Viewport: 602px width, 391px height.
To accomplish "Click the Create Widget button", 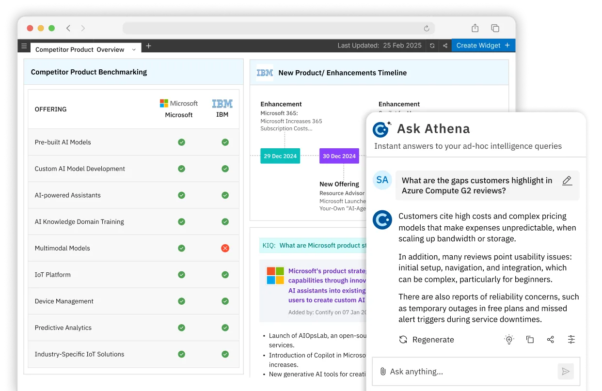I will pyautogui.click(x=483, y=46).
